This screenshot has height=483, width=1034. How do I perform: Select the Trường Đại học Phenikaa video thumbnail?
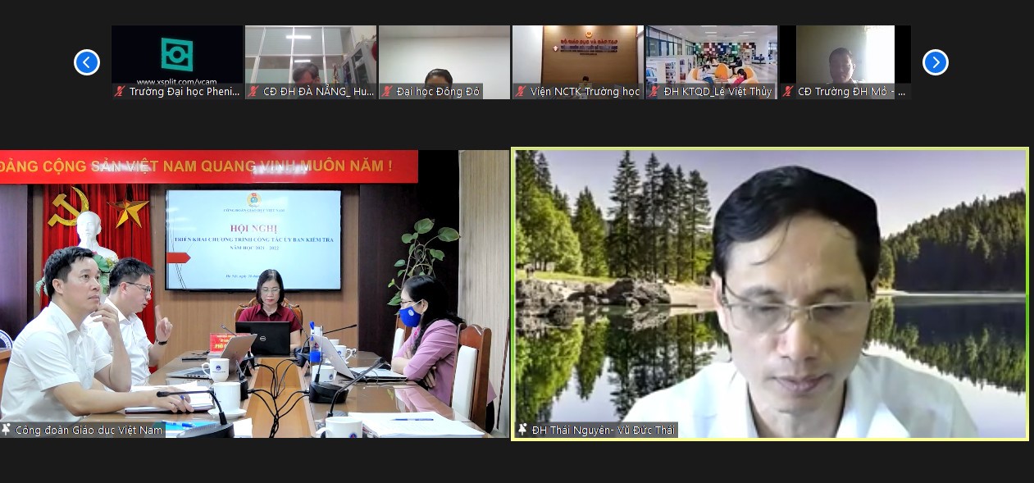point(177,56)
